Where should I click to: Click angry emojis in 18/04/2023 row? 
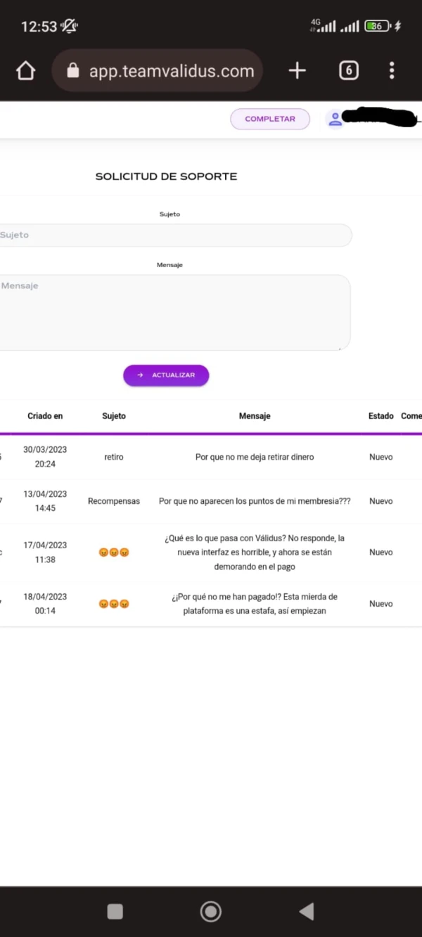click(114, 604)
